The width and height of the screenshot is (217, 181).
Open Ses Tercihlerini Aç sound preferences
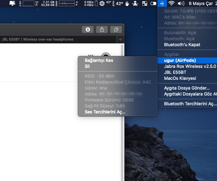tap(105, 112)
